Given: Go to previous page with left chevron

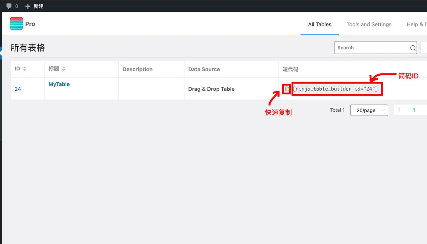Looking at the screenshot, I should (x=399, y=110).
